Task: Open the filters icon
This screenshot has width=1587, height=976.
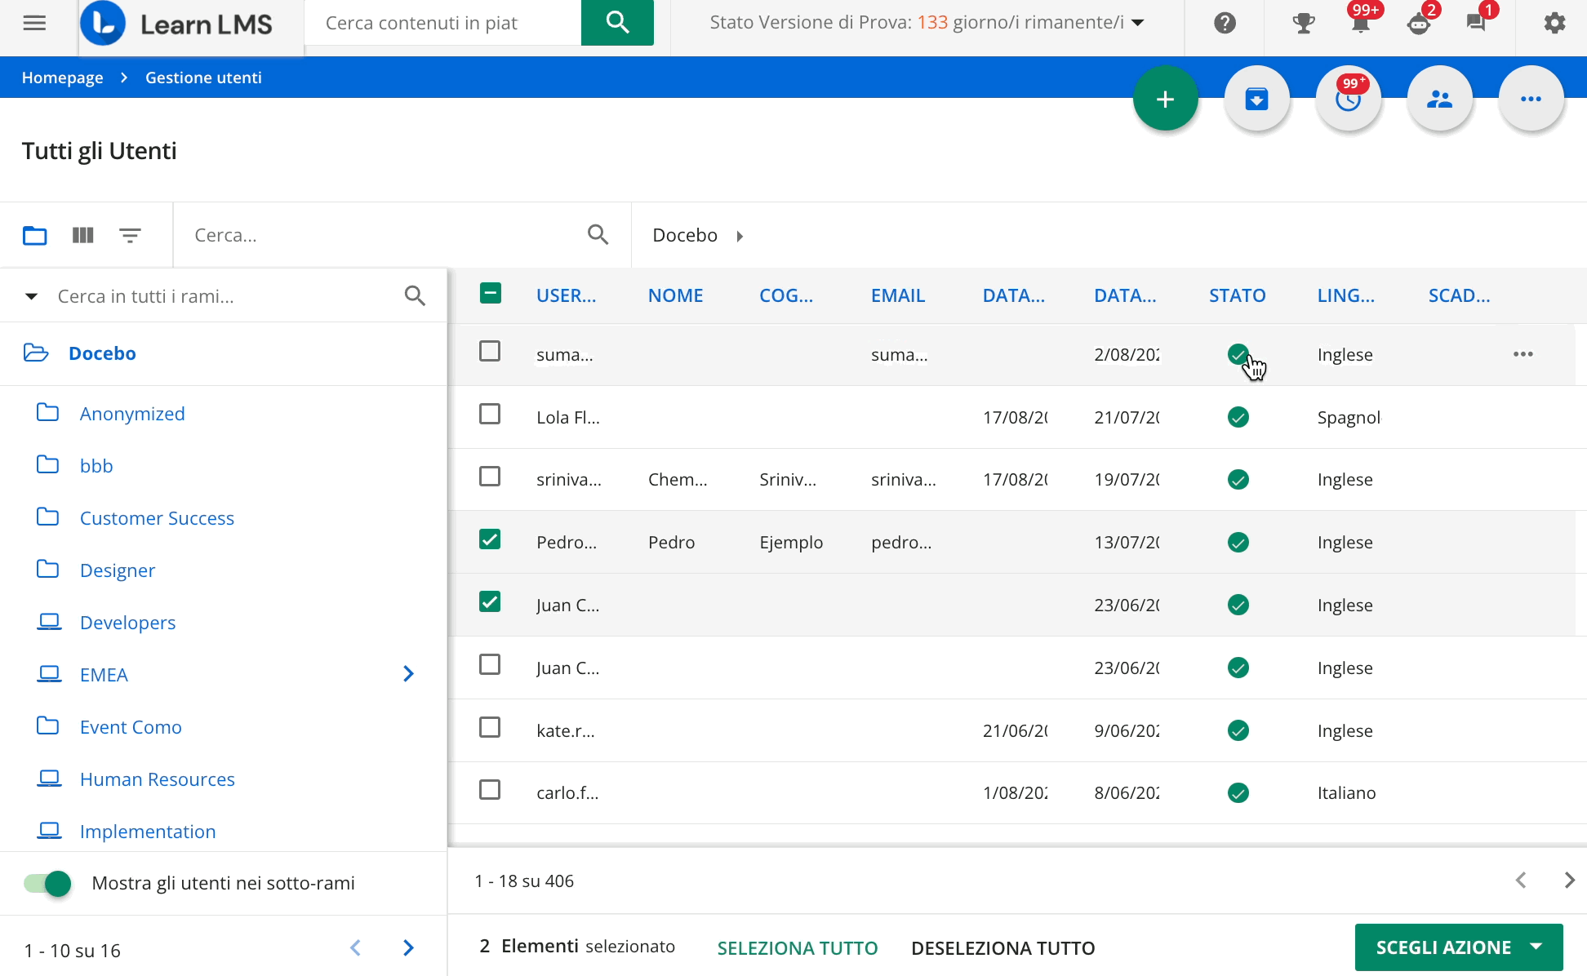Action: pos(130,235)
